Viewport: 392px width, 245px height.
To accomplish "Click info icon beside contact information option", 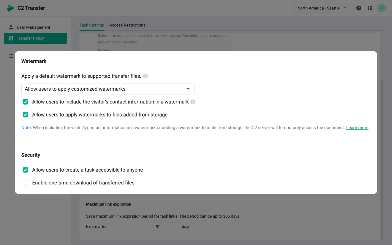I will pyautogui.click(x=193, y=102).
